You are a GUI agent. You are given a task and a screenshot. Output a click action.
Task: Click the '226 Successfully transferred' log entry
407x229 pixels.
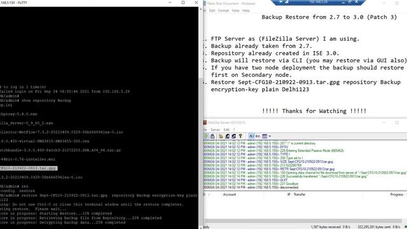pyautogui.click(x=286, y=176)
